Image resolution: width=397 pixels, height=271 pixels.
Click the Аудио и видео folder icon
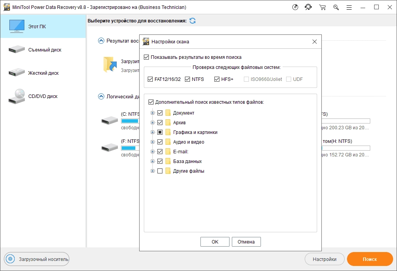point(168,142)
